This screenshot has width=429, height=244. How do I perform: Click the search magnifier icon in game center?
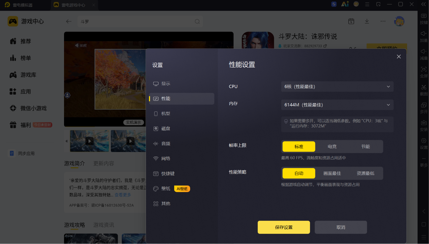tap(197, 22)
